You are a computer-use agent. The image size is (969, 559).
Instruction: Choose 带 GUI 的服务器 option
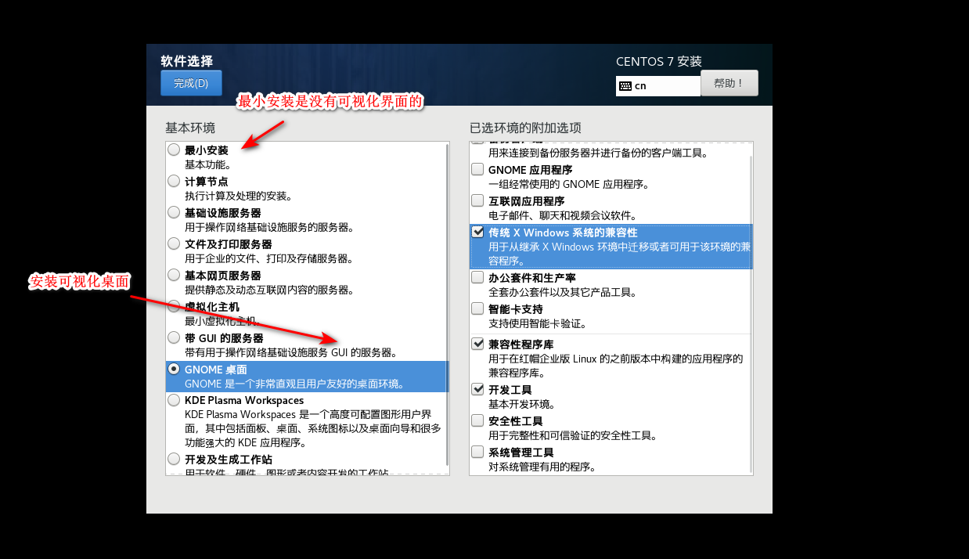pos(174,337)
